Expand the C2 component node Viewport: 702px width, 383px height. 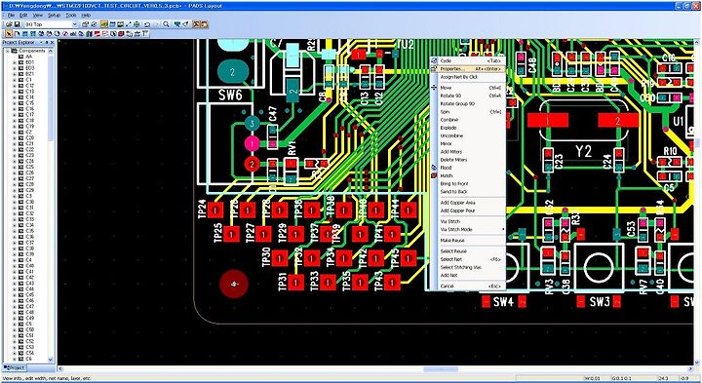pyautogui.click(x=15, y=132)
